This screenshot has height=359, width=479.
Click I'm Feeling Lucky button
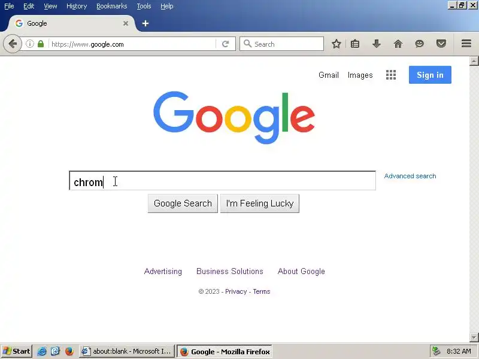click(260, 203)
